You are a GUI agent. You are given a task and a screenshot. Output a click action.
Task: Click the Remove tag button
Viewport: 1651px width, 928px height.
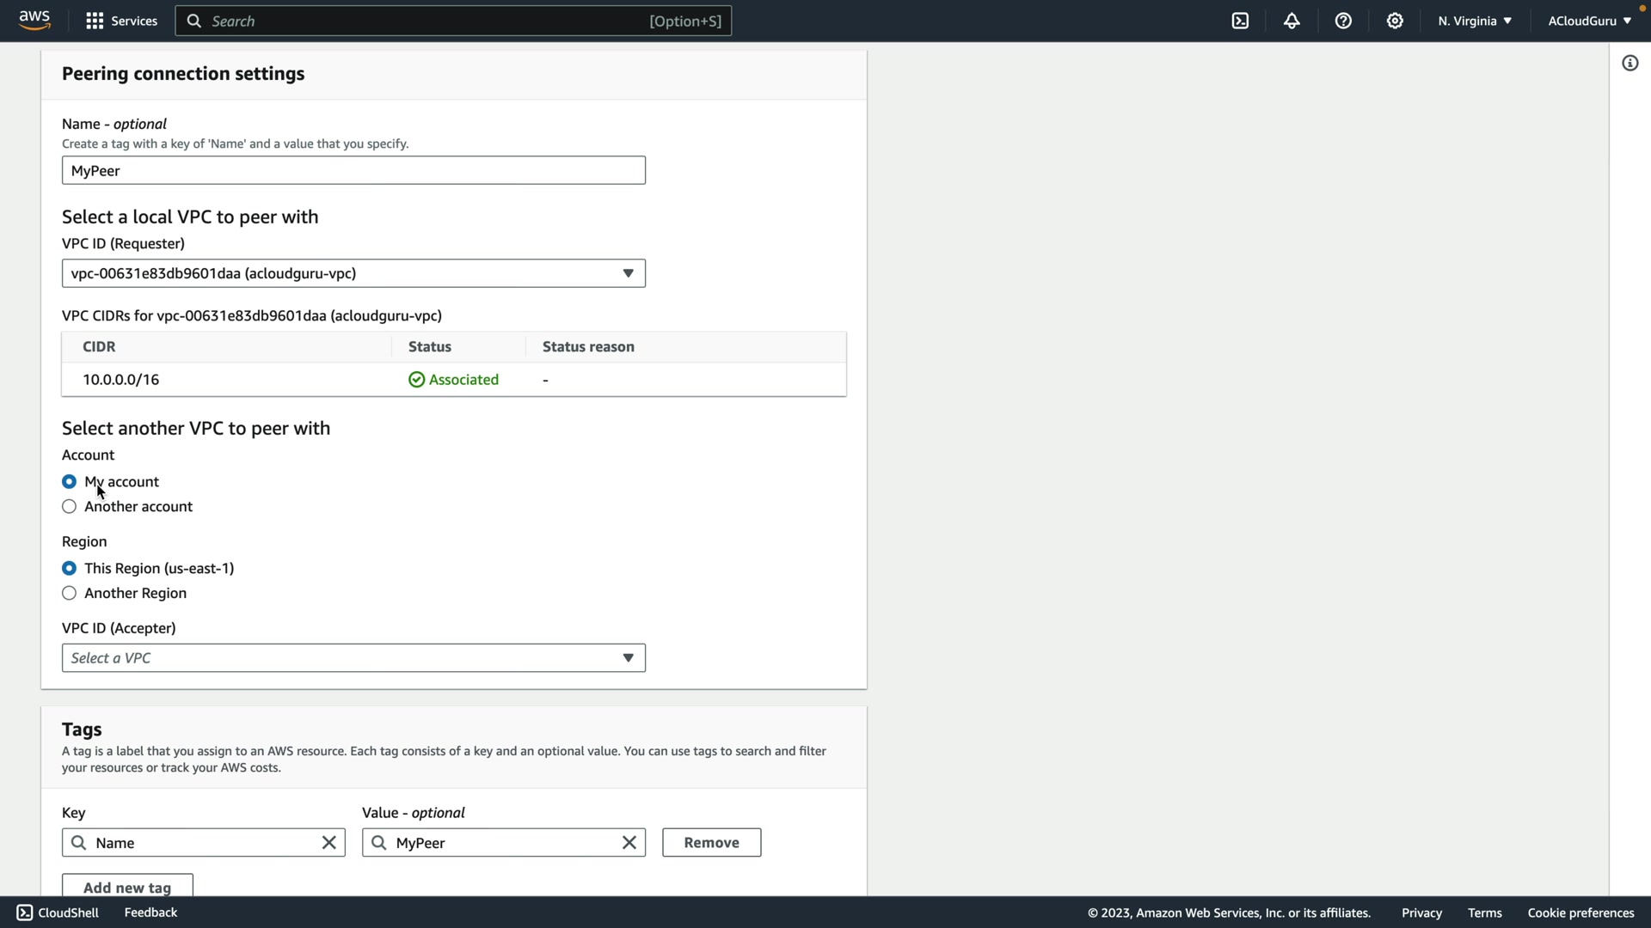[x=711, y=842]
